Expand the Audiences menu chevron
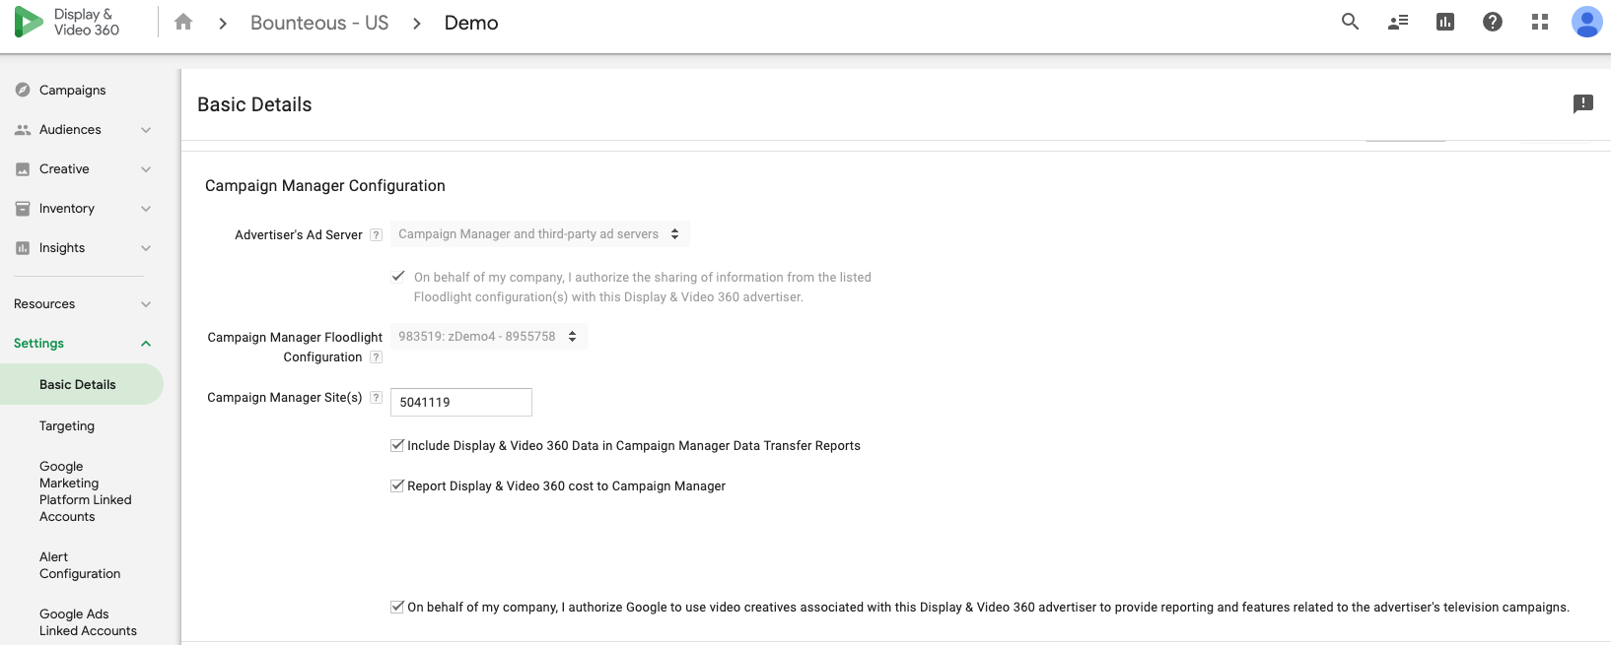1611x645 pixels. [146, 130]
